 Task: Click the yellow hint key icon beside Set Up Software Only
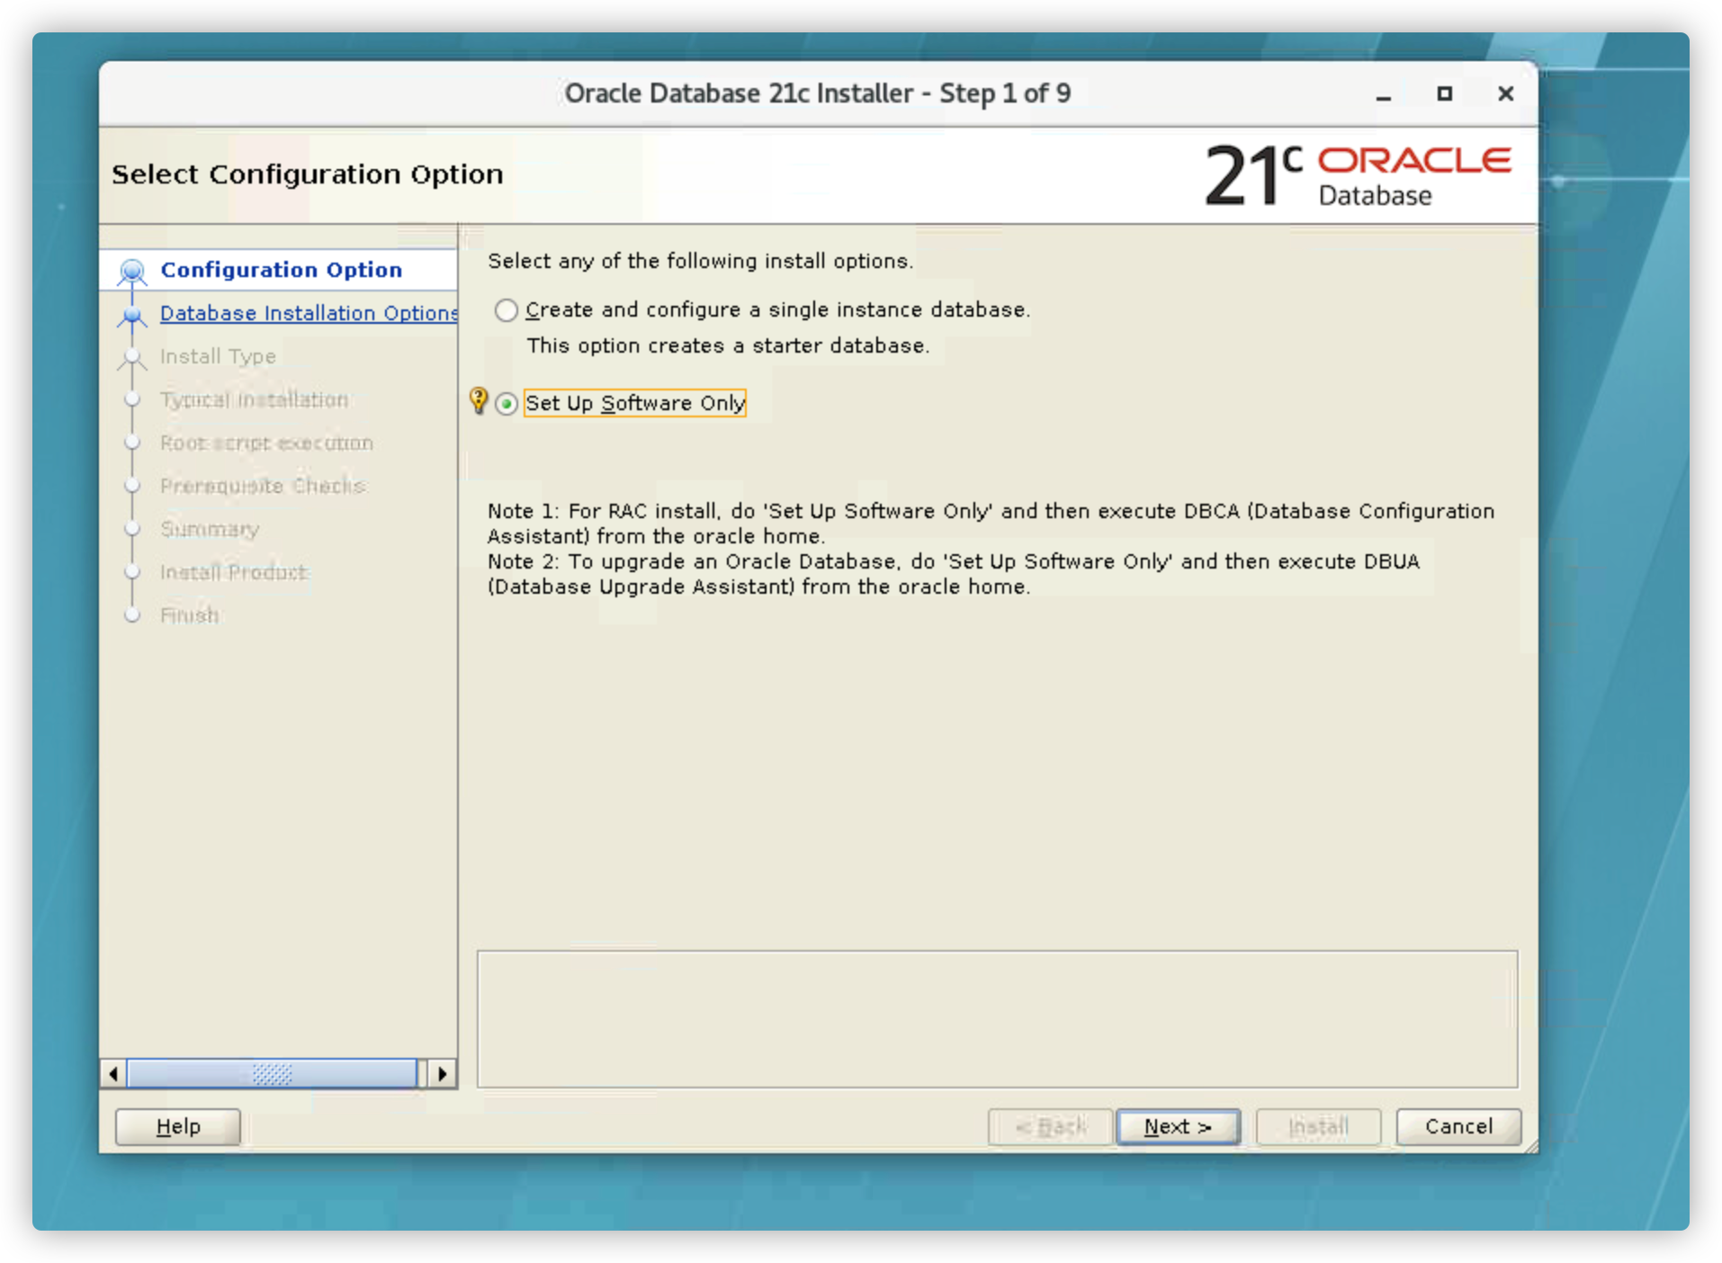pyautogui.click(x=479, y=400)
